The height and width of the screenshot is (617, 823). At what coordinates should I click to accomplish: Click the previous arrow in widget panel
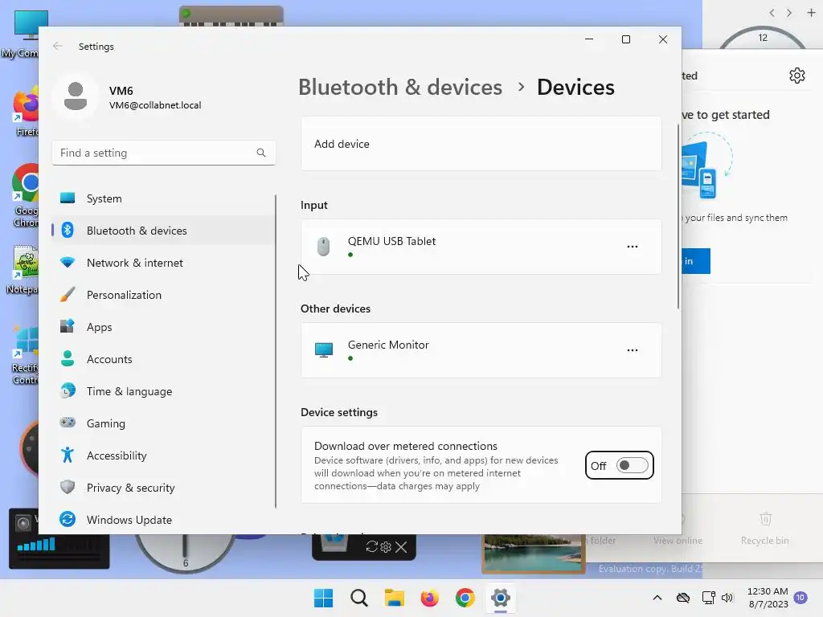[772, 13]
